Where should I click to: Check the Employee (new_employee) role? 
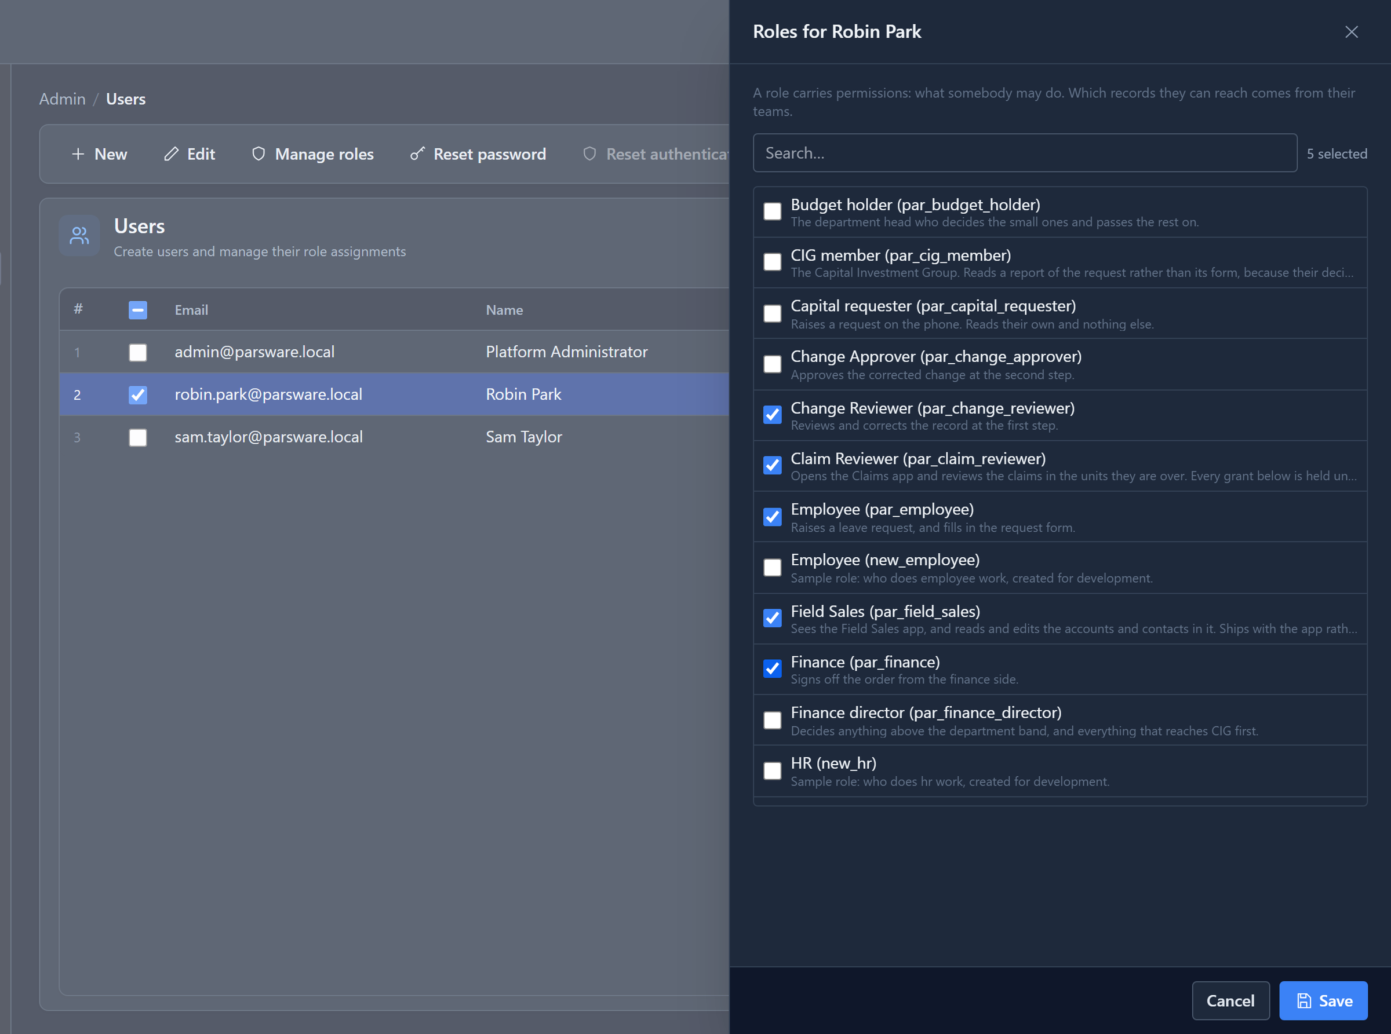[x=772, y=568]
